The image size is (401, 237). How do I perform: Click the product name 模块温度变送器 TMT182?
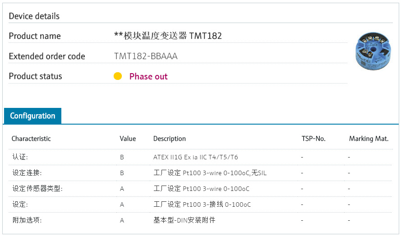coord(168,36)
